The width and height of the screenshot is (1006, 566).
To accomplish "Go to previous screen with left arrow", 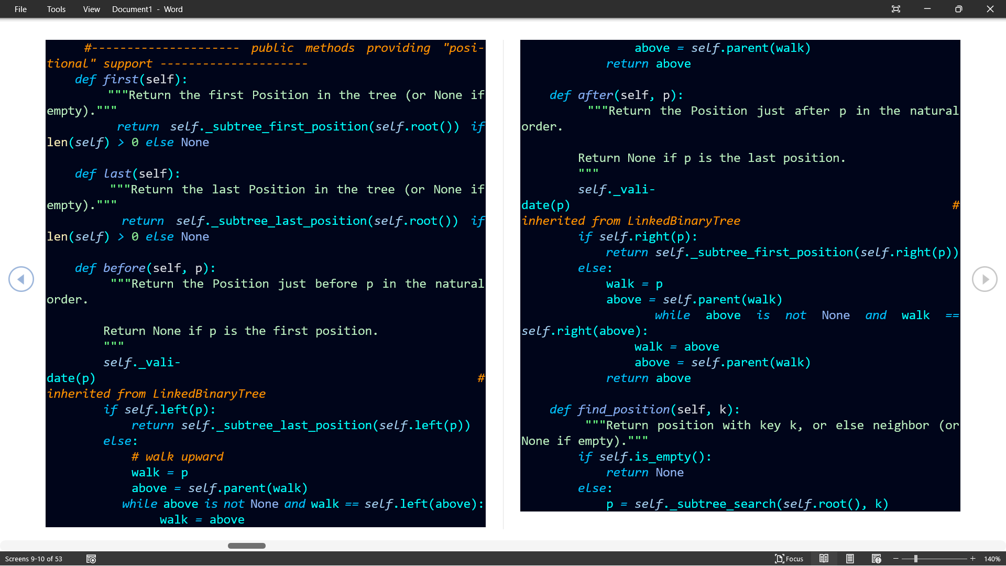I will tap(21, 279).
